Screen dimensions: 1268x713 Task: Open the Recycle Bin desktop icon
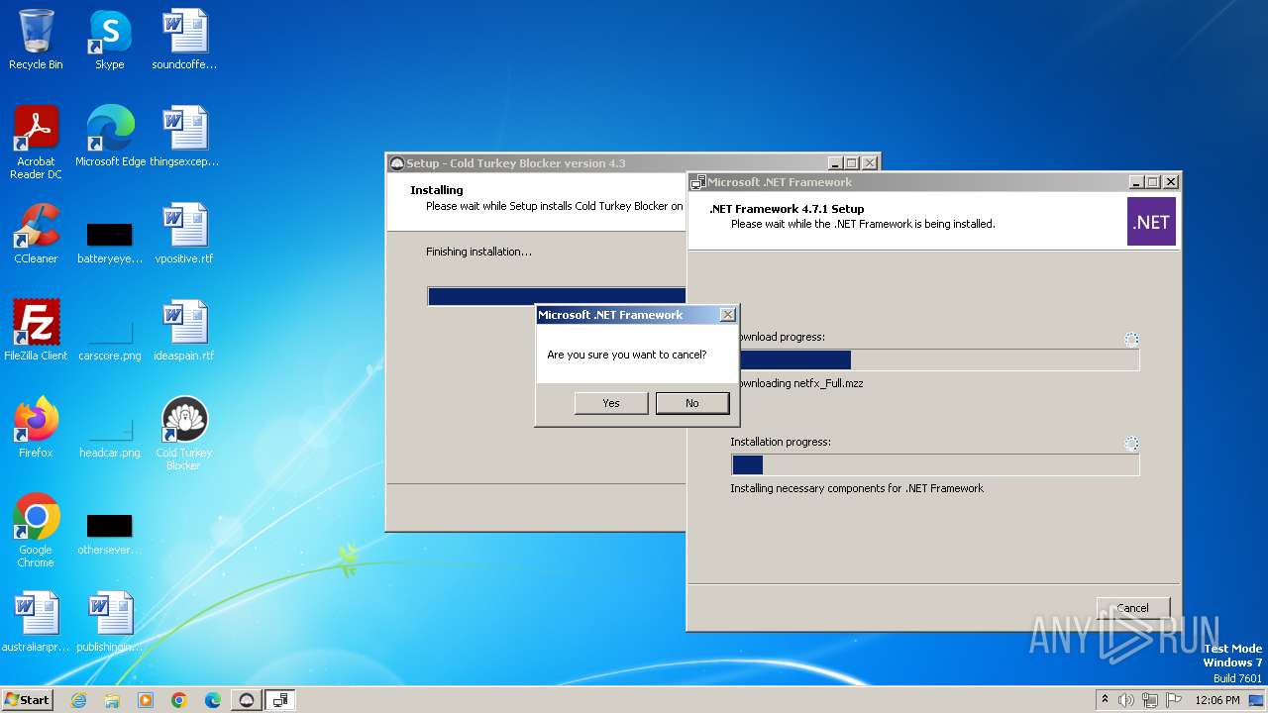click(x=36, y=40)
